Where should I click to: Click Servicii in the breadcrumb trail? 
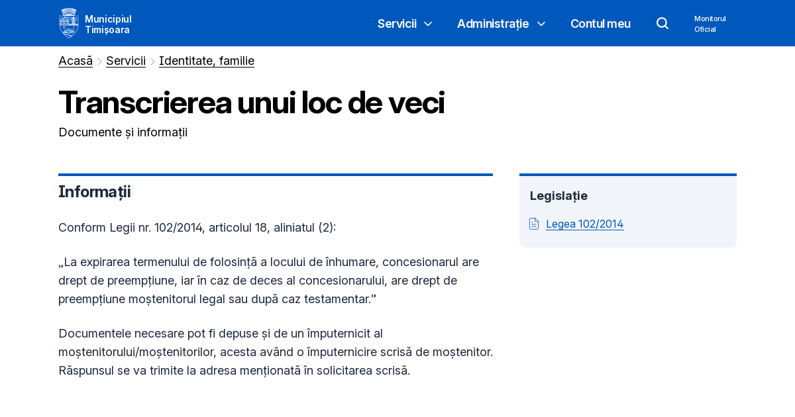125,60
